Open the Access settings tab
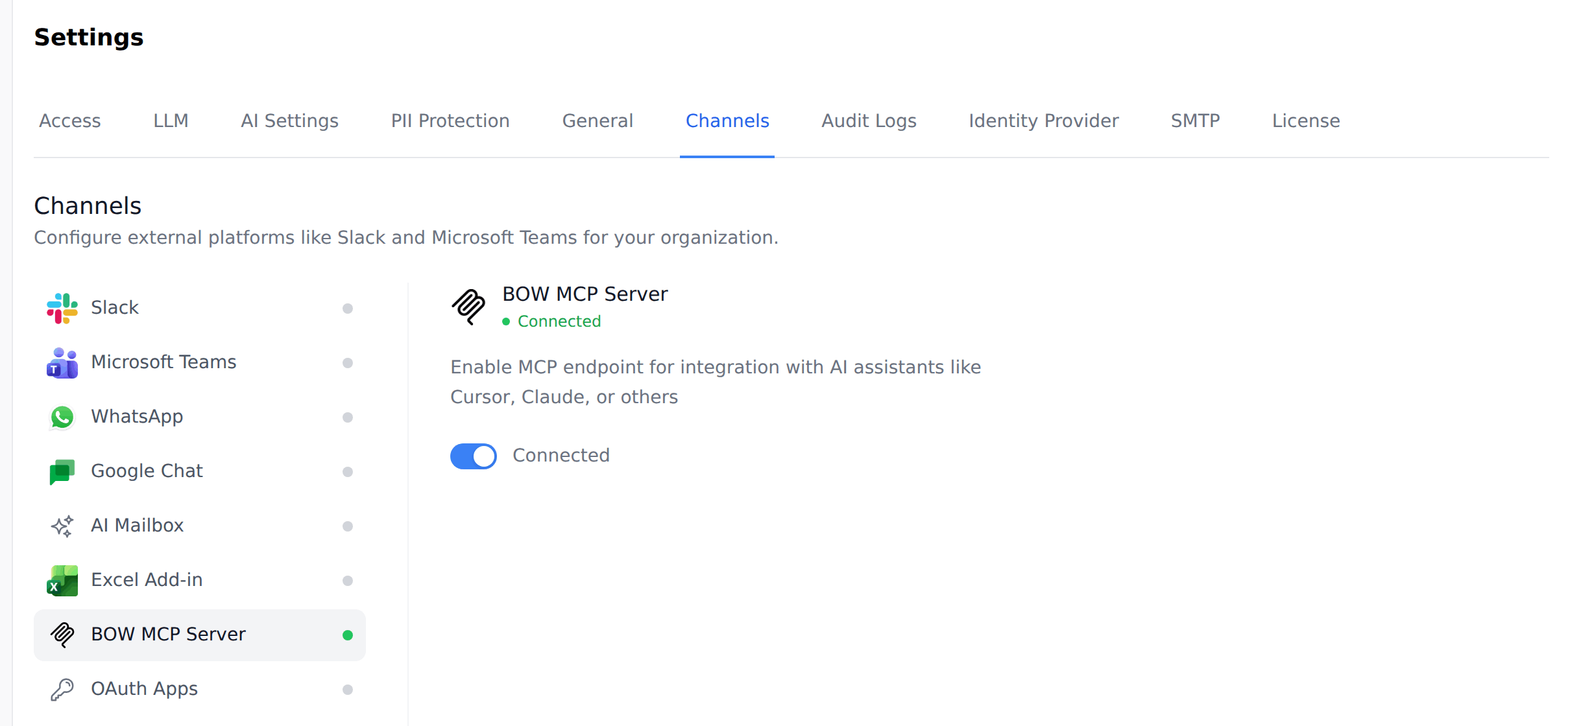Viewport: 1570px width, 726px height. click(x=70, y=121)
